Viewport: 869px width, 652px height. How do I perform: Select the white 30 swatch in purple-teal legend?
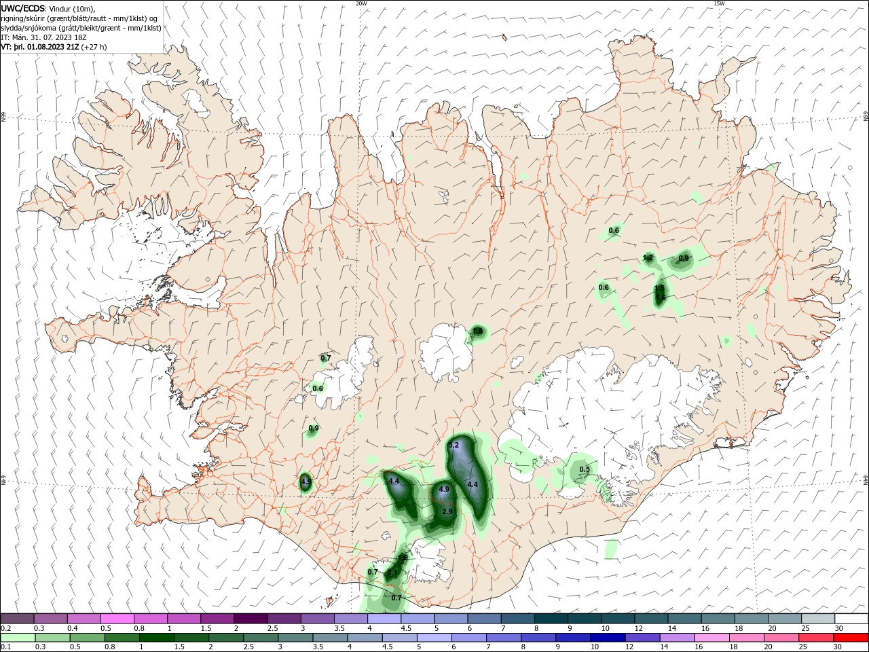click(851, 619)
